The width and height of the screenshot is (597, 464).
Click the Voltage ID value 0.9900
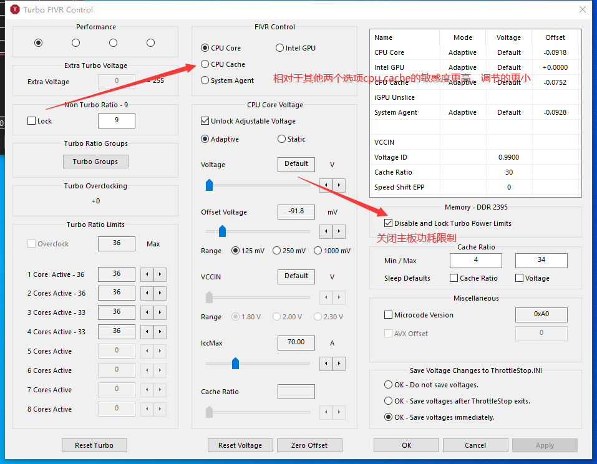coord(508,157)
